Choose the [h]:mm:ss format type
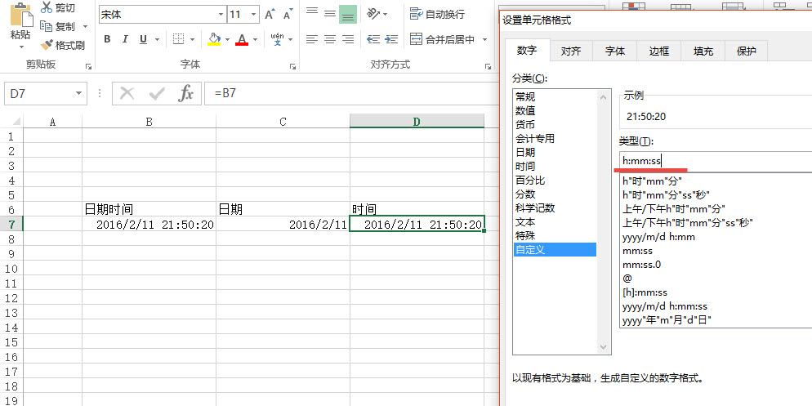Image resolution: width=812 pixels, height=406 pixels. click(645, 292)
